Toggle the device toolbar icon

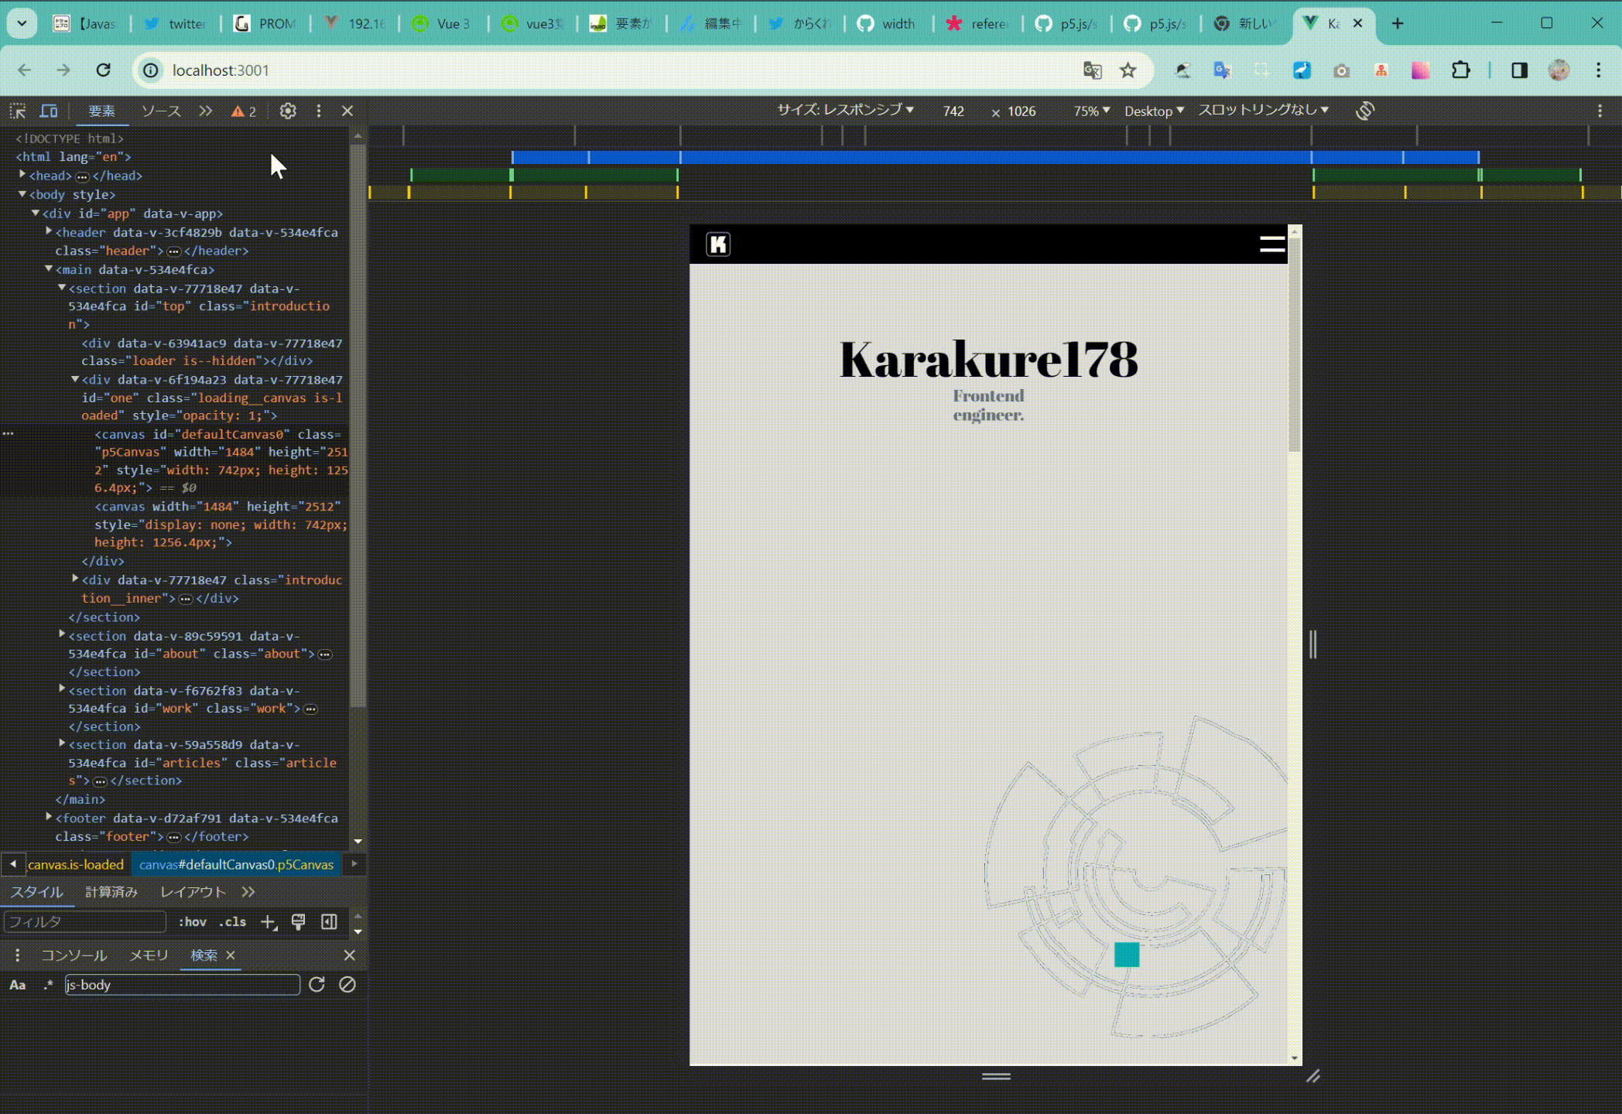49,111
